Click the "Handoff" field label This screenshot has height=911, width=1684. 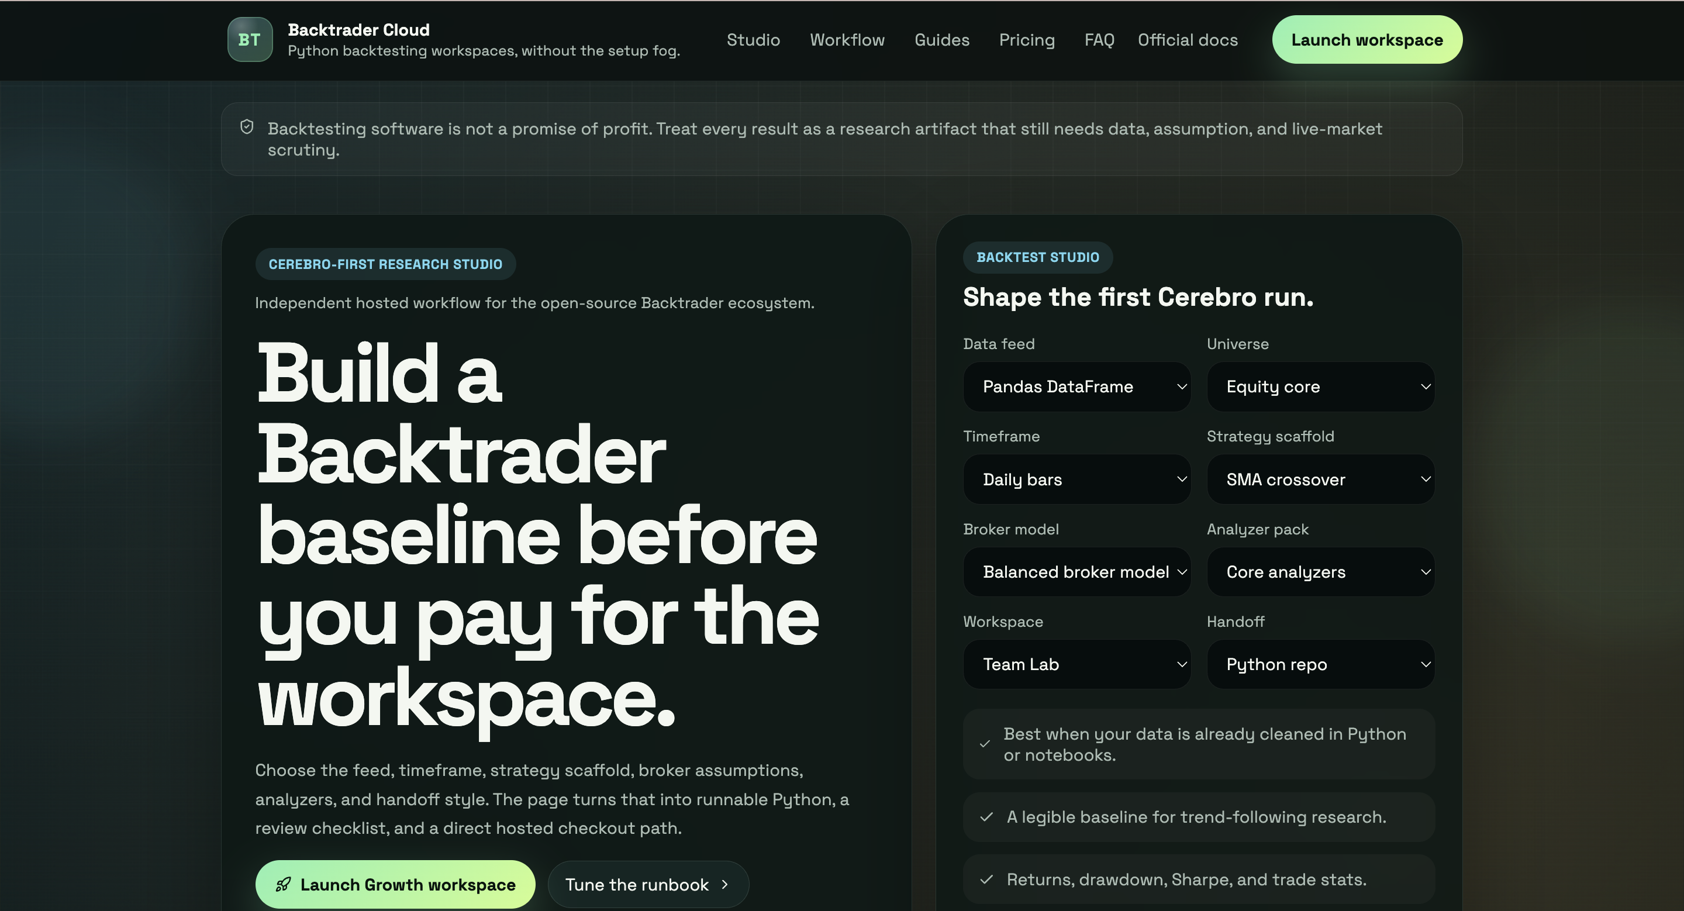tap(1235, 622)
